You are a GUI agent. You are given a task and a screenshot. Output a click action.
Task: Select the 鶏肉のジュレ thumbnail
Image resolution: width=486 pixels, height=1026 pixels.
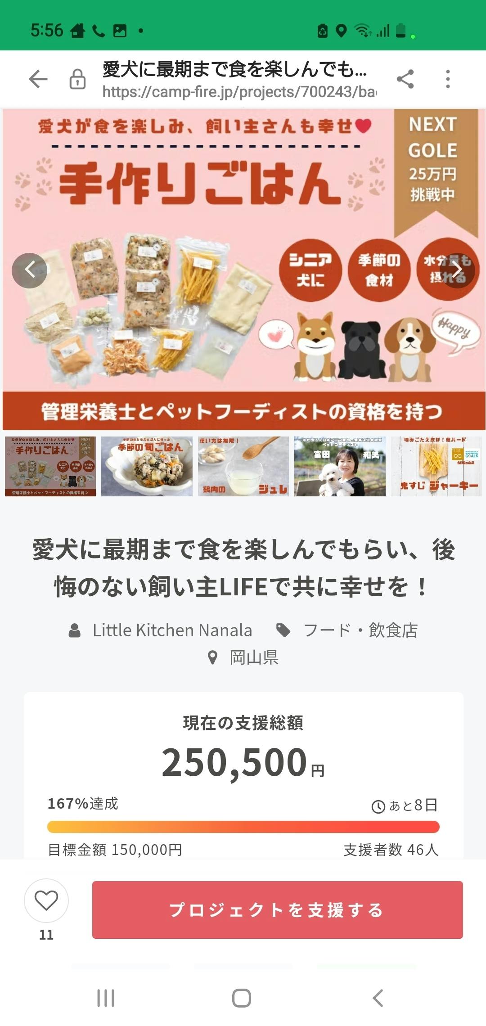(243, 466)
